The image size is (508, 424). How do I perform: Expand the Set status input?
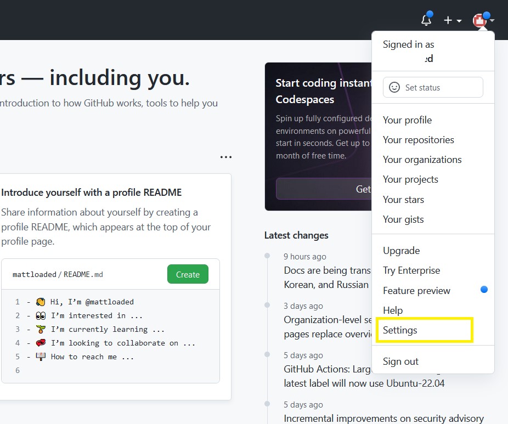point(433,87)
